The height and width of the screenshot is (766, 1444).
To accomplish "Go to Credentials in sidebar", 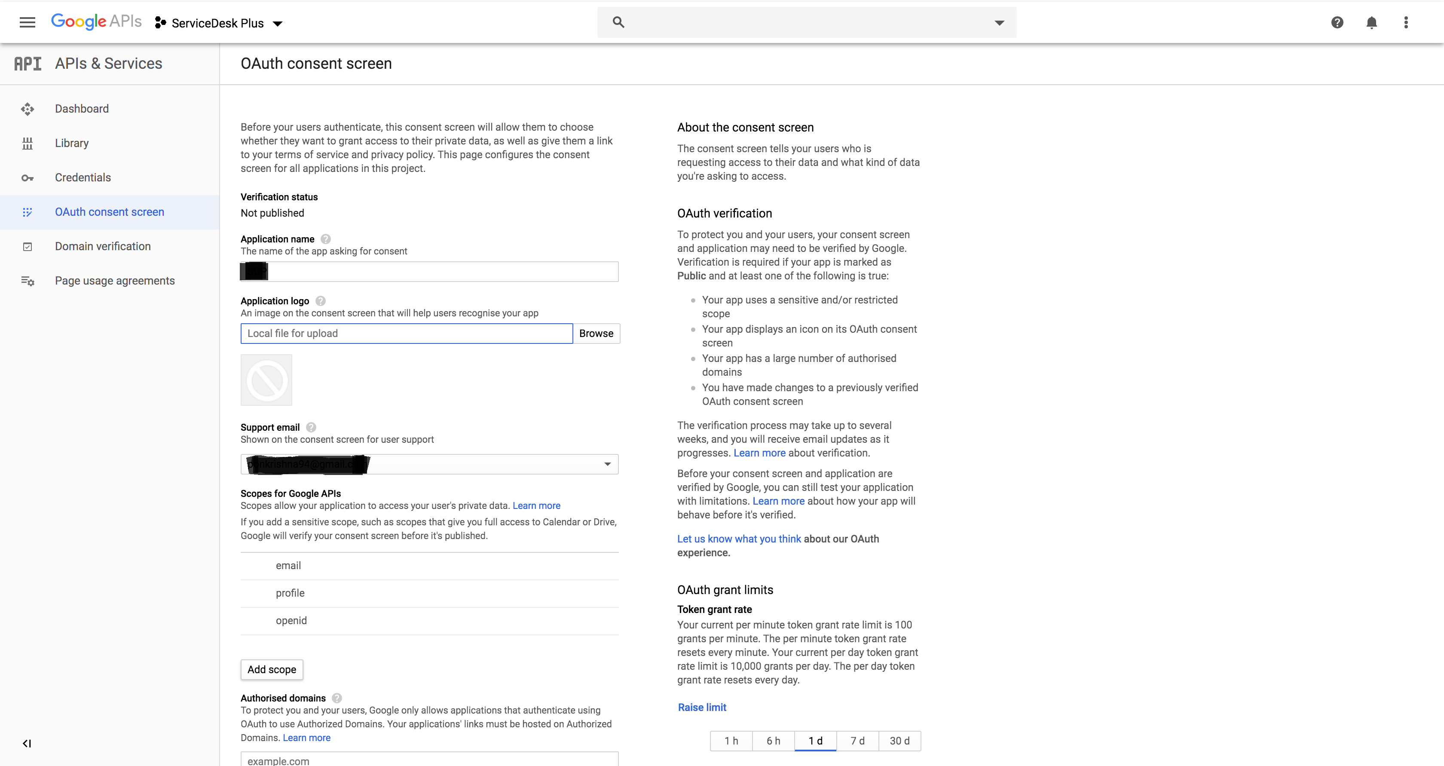I will [x=83, y=178].
